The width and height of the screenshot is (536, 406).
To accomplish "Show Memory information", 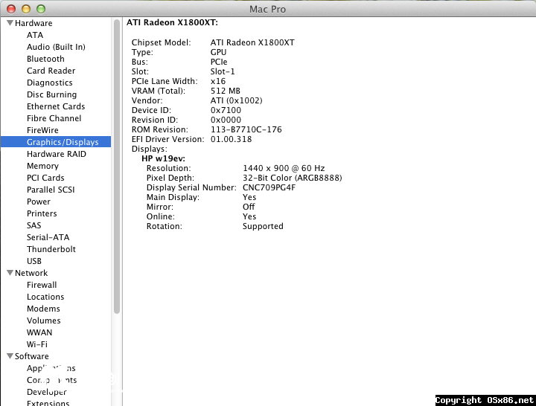I will pos(42,166).
